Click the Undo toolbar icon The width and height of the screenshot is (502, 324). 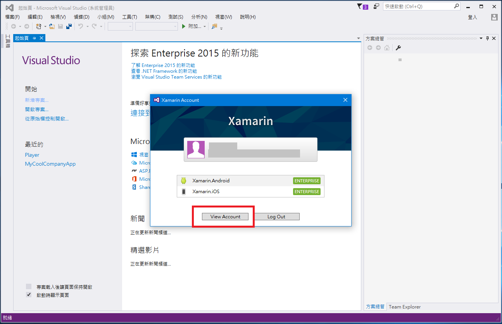pyautogui.click(x=81, y=26)
